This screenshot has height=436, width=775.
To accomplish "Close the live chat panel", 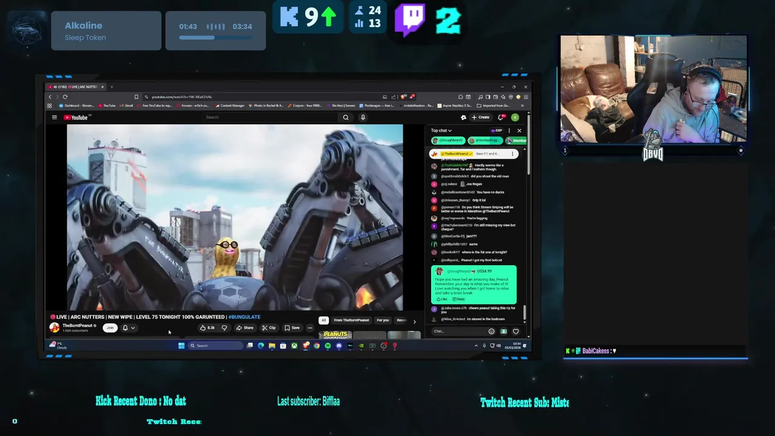I will [519, 130].
